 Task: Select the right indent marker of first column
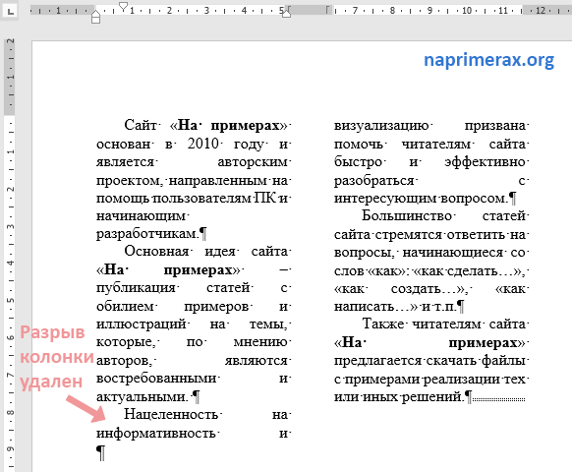click(x=286, y=14)
